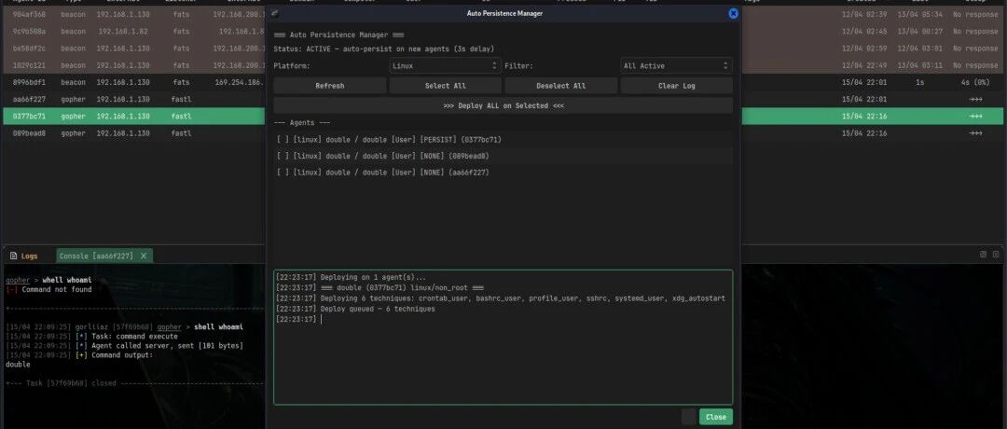Click the '12/04 22:49' created cell
The image size is (1007, 429).
863,65
